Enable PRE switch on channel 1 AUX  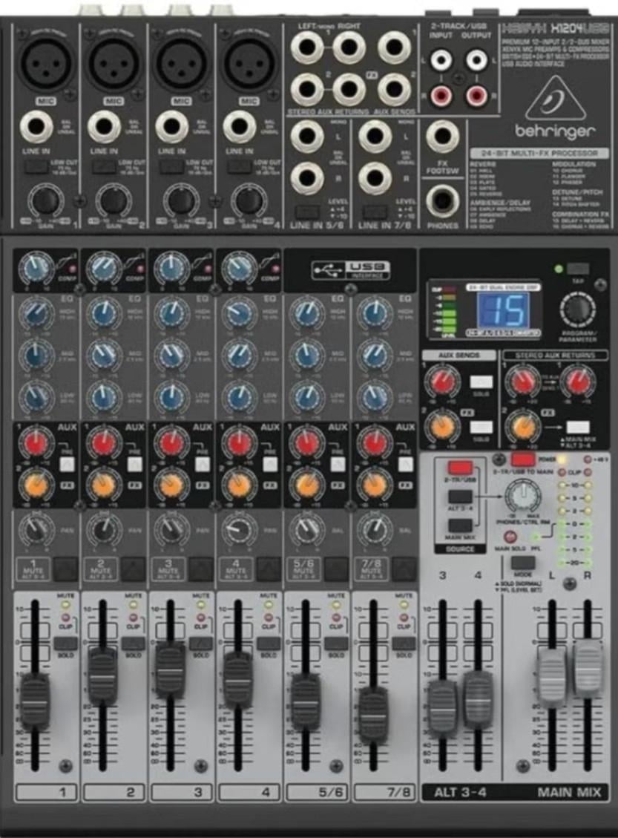pos(67,464)
